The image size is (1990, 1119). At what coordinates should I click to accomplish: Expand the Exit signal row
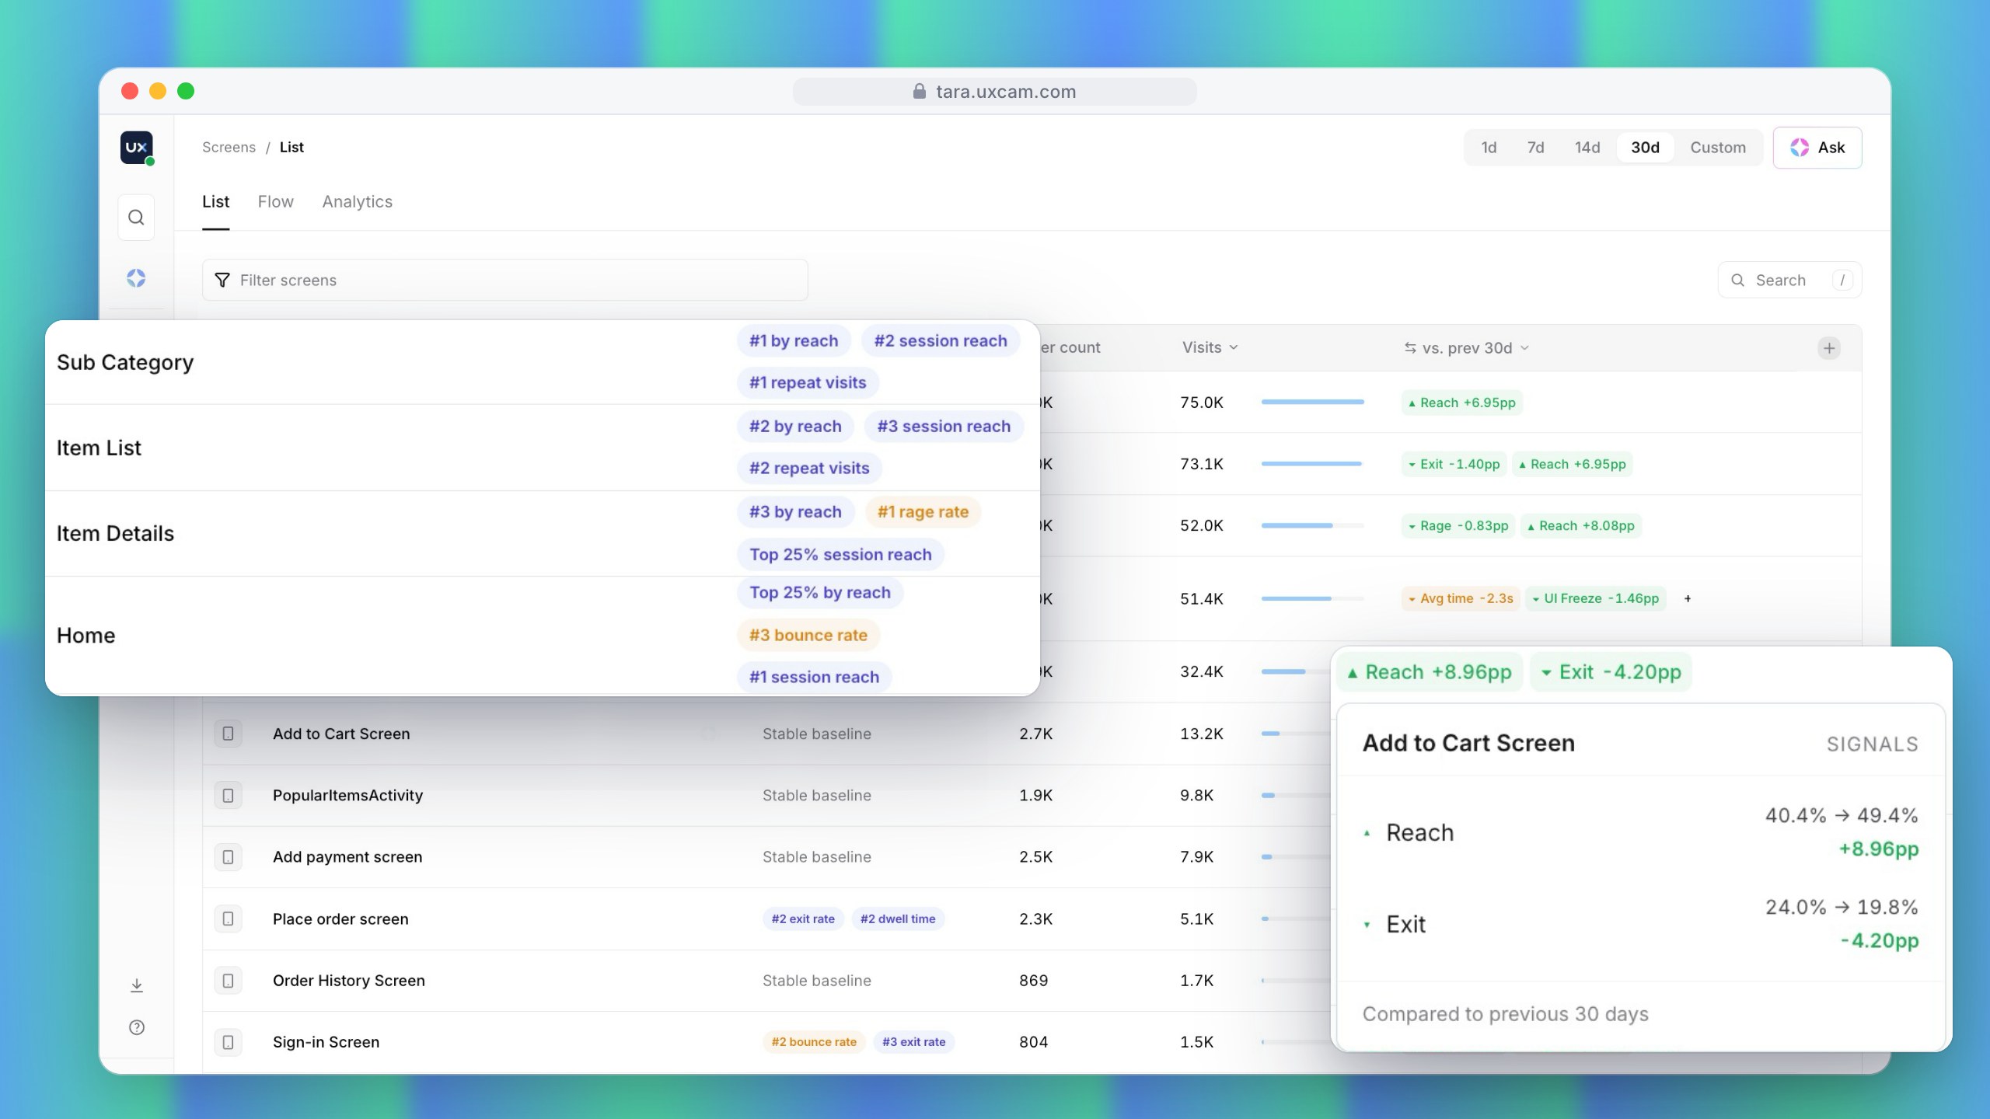point(1640,924)
